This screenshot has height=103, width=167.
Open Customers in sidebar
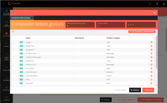[7, 79]
